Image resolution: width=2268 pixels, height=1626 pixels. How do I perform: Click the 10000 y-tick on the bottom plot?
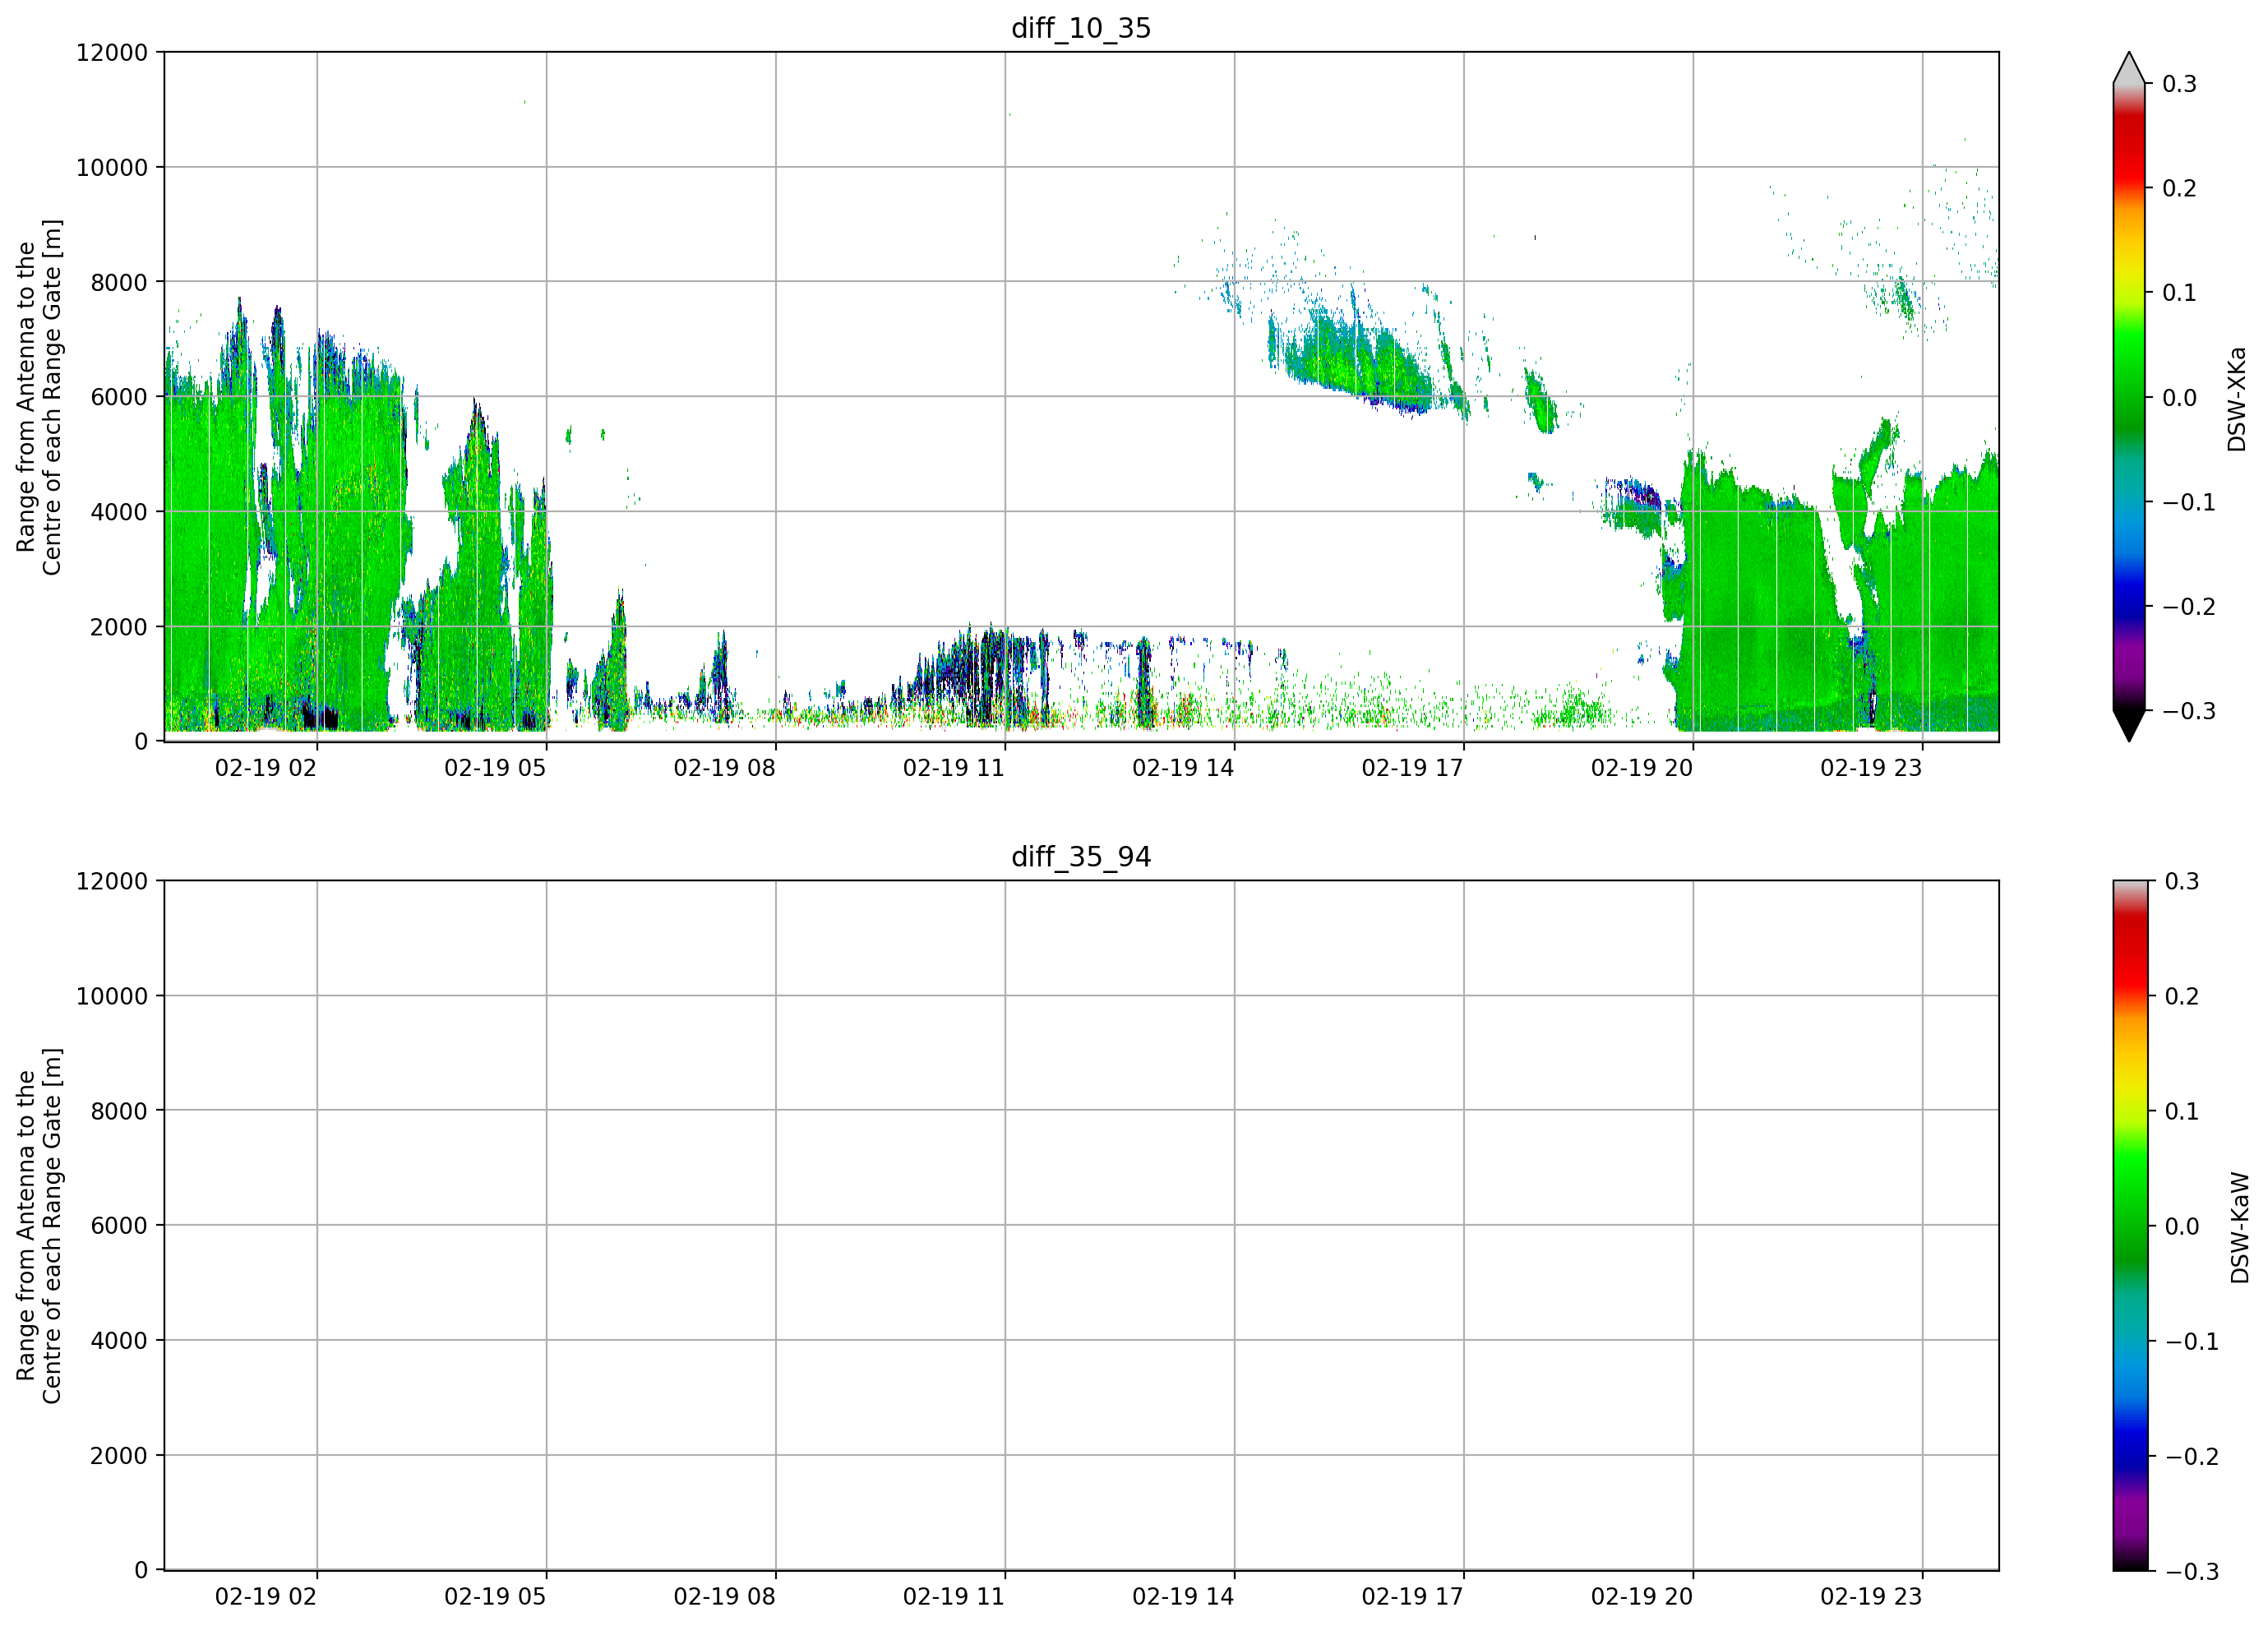[x=112, y=996]
